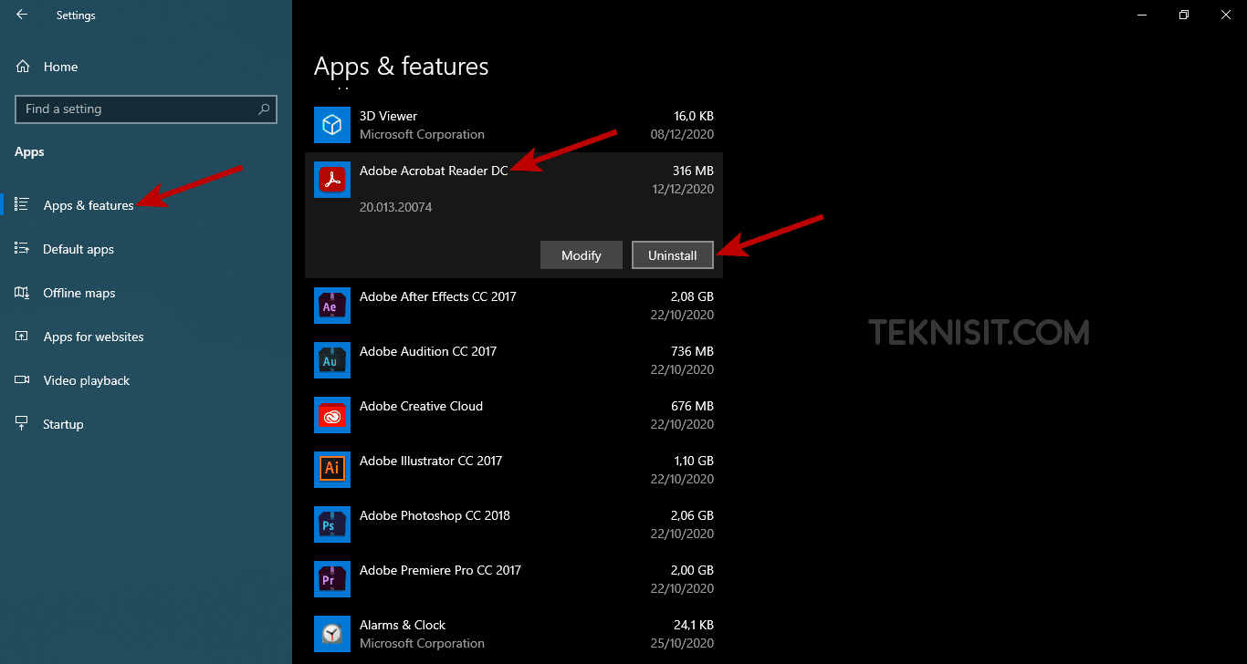Click the 1,10 GB size value
The height and width of the screenshot is (664, 1247).
694,461
